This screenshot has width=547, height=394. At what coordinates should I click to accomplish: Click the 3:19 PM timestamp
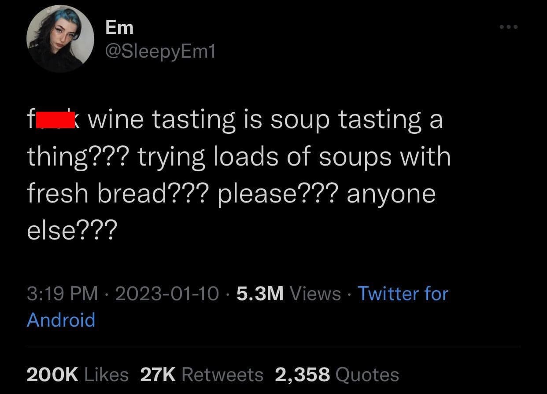tap(62, 294)
